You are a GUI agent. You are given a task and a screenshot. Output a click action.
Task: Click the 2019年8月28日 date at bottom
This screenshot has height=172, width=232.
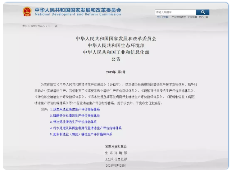(116, 165)
